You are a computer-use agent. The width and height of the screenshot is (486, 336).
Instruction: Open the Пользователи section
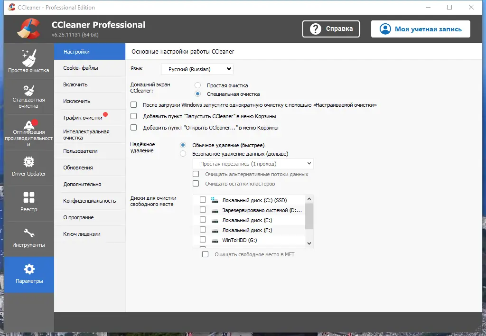pyautogui.click(x=90, y=151)
